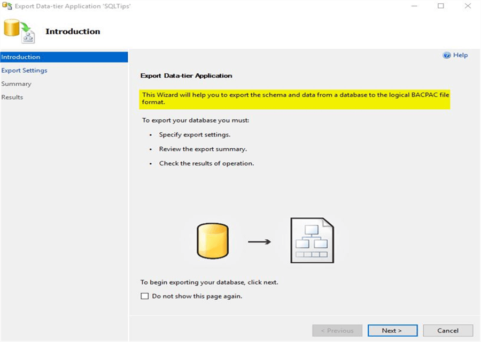The width and height of the screenshot is (481, 342).
Task: Click the 'Export Data-tier Application' heading
Action: click(186, 75)
